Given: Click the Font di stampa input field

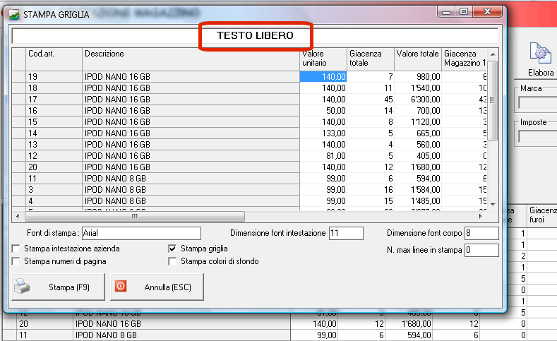Looking at the screenshot, I should [141, 233].
